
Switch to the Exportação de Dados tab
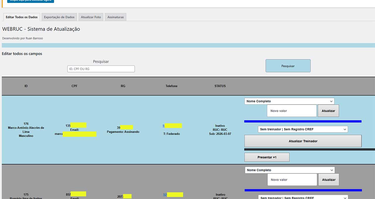pyautogui.click(x=59, y=17)
